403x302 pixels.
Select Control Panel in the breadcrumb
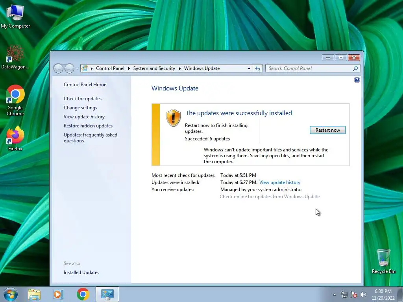110,68
